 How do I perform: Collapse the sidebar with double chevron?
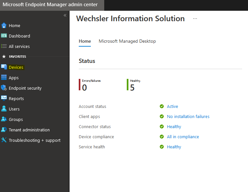[65, 15]
